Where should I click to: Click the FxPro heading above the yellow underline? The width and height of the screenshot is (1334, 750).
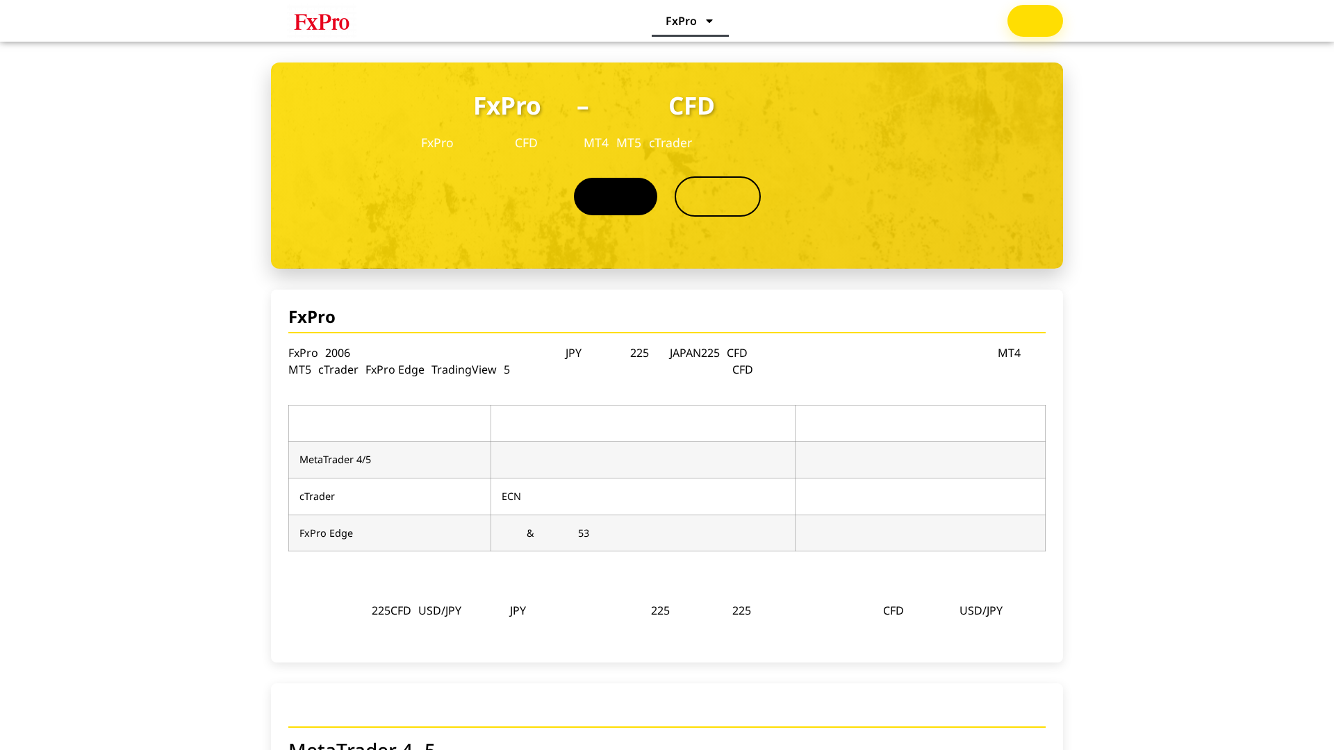311,317
